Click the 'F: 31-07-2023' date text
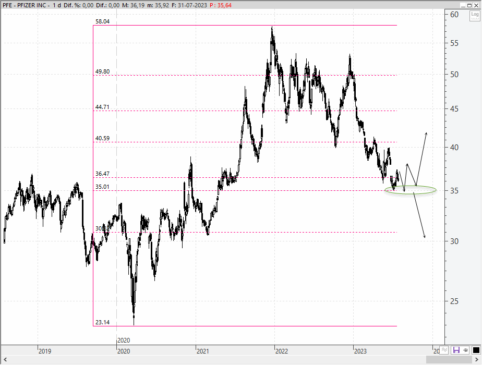This screenshot has height=365, width=482. point(189,5)
